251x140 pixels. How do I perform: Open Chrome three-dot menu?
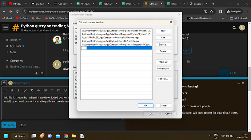[x=247, y=12]
